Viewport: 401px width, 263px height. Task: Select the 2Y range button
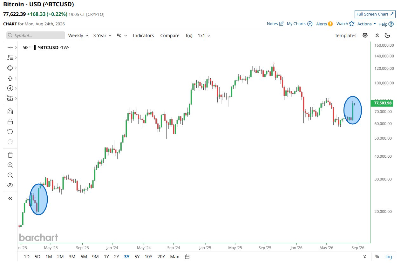pyautogui.click(x=117, y=257)
